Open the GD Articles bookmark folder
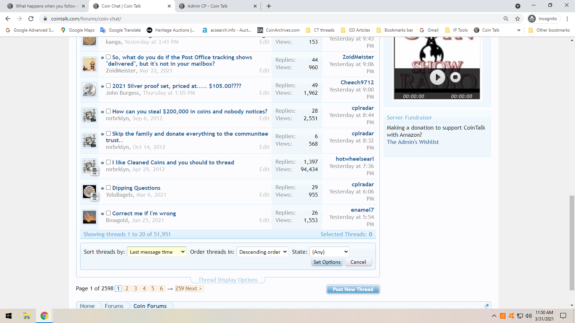The width and height of the screenshot is (575, 323). 355,30
